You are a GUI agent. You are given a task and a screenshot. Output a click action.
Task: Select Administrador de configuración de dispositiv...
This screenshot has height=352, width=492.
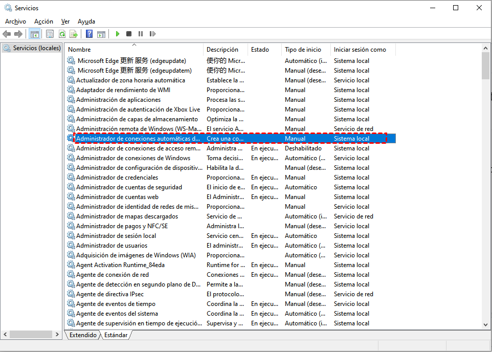click(231, 168)
